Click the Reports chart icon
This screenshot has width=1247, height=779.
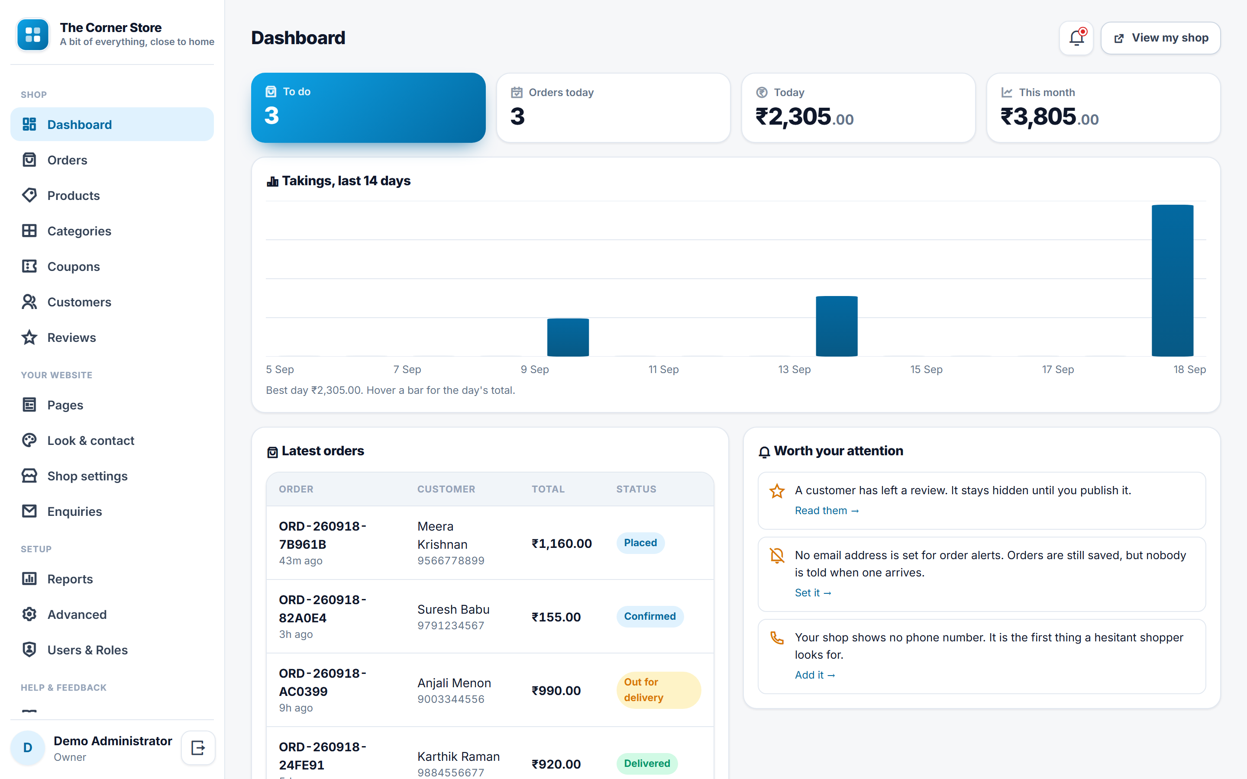[x=29, y=579]
